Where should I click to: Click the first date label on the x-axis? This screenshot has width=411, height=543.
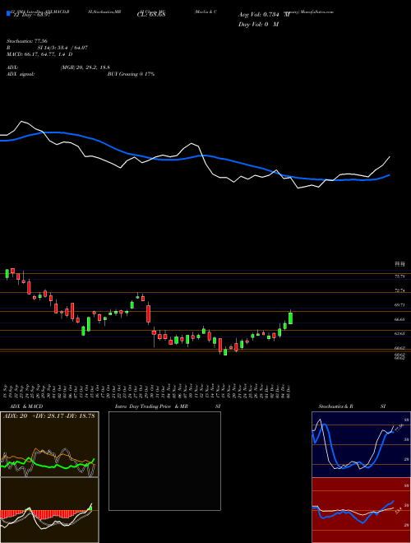(x=7, y=392)
